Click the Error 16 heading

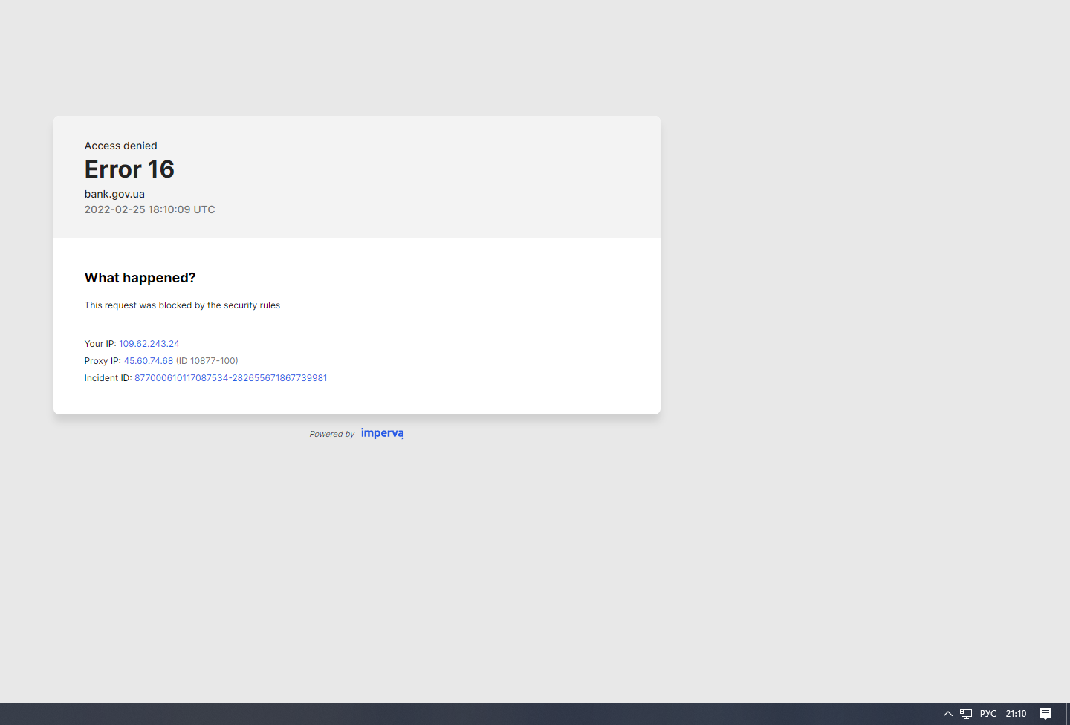[129, 169]
